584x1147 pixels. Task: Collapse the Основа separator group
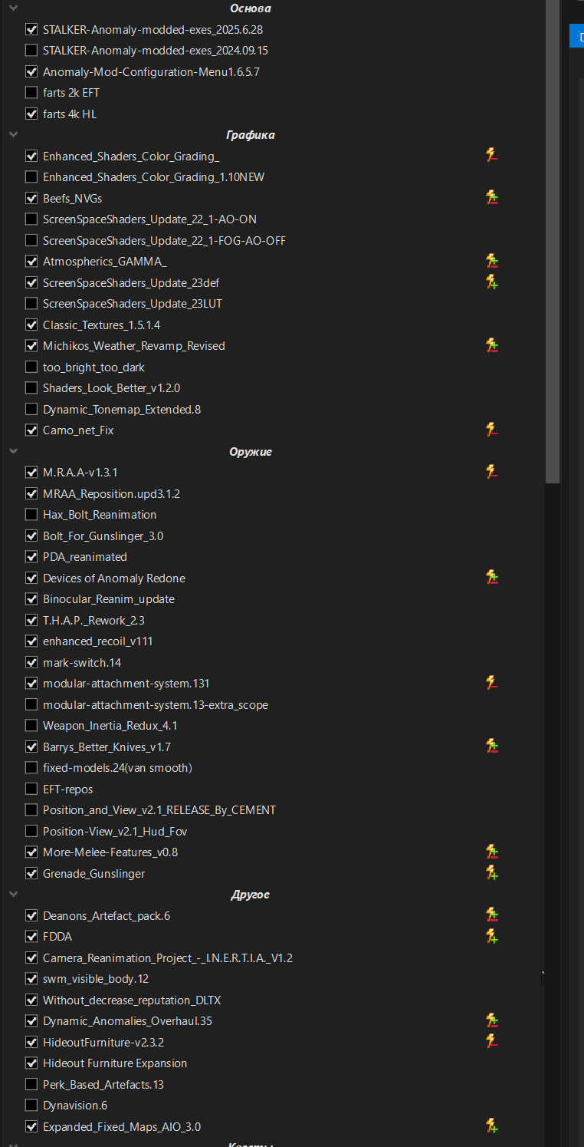point(13,8)
